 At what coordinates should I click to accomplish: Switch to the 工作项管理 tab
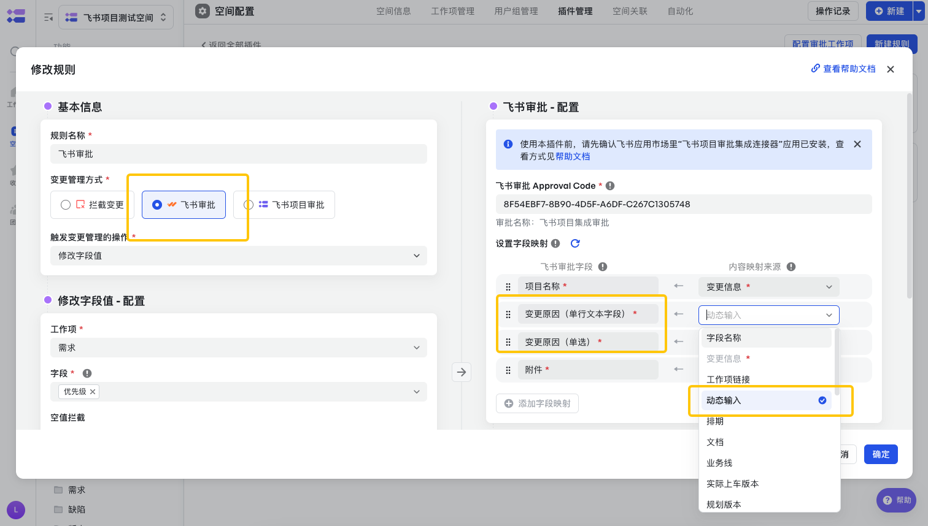[453, 11]
